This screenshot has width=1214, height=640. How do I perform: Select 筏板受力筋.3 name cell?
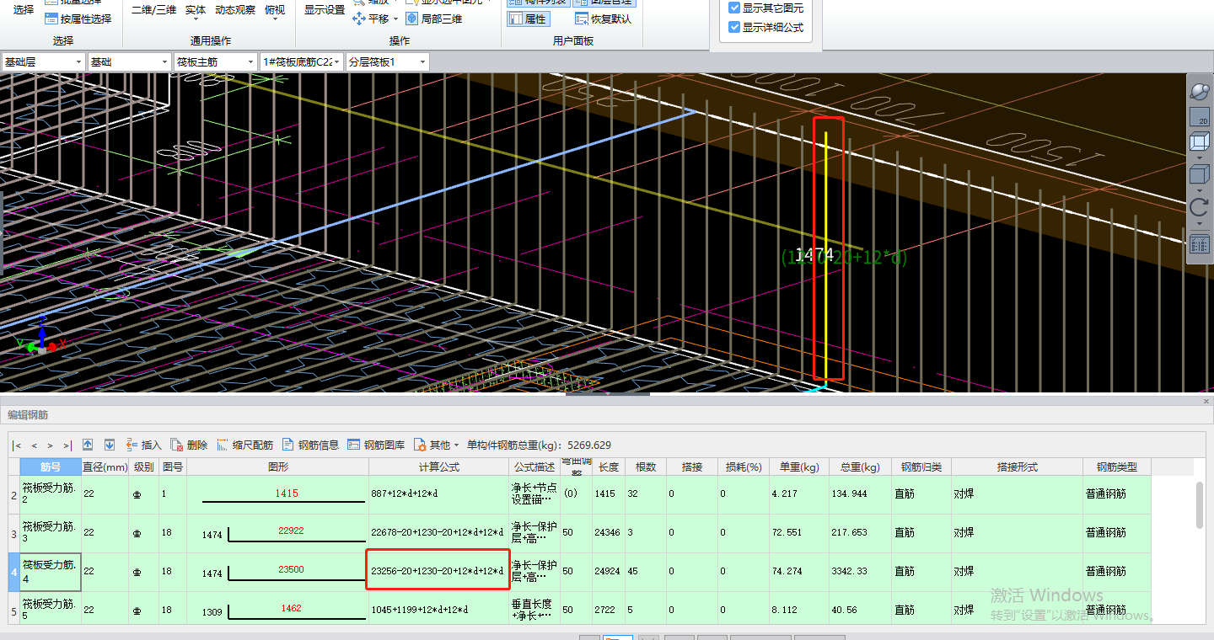click(x=51, y=533)
